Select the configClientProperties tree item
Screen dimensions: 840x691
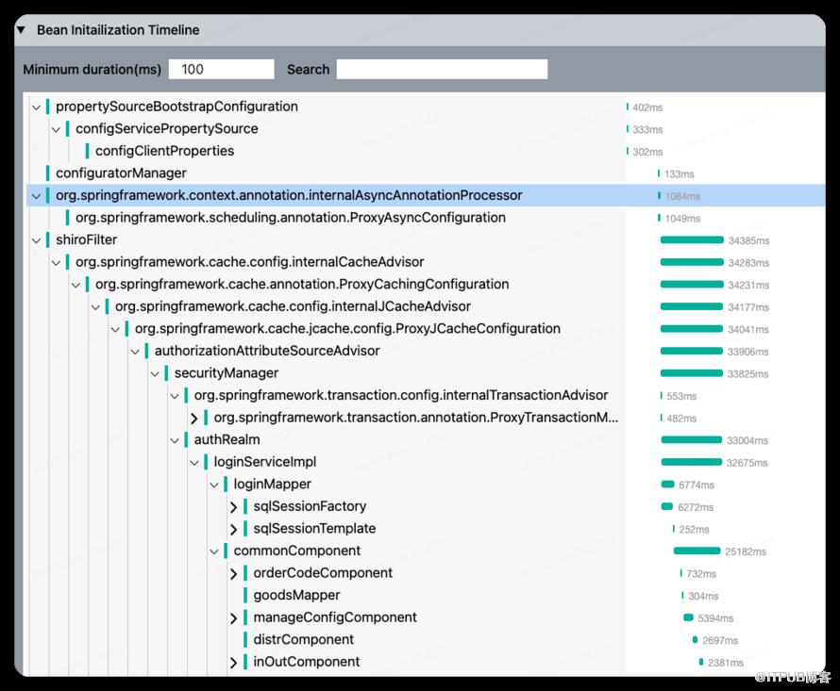point(164,151)
